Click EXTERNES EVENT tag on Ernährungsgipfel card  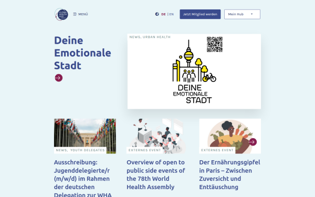point(217,150)
